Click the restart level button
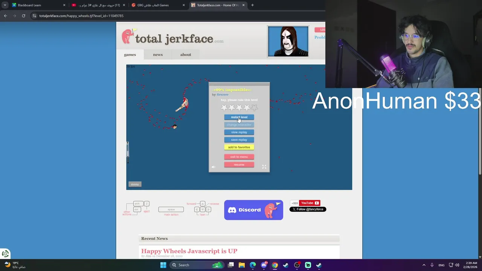The height and width of the screenshot is (271, 482). pos(239,117)
